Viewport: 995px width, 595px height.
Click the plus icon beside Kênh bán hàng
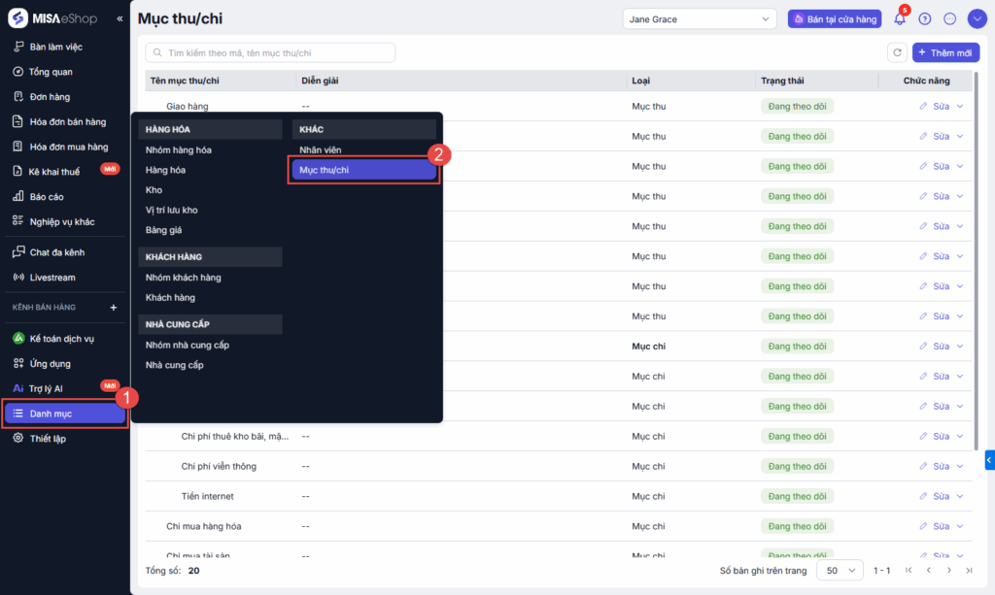(x=113, y=308)
